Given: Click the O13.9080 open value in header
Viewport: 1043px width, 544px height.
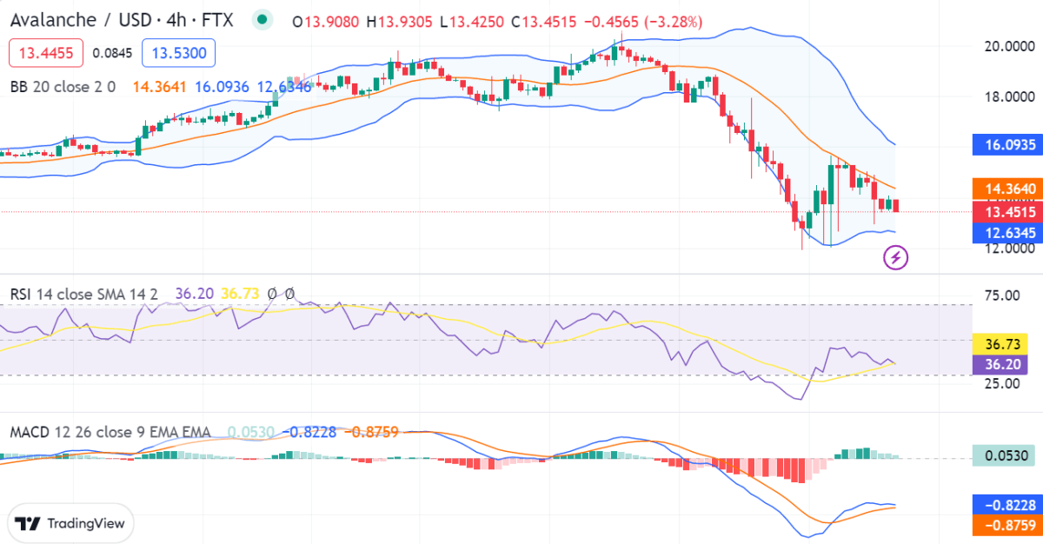Looking at the screenshot, I should [x=326, y=21].
